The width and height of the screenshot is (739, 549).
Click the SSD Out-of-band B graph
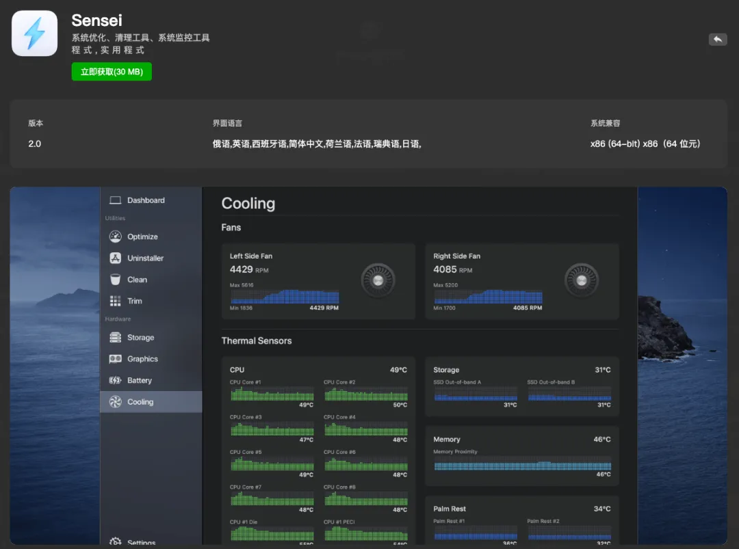coord(569,394)
